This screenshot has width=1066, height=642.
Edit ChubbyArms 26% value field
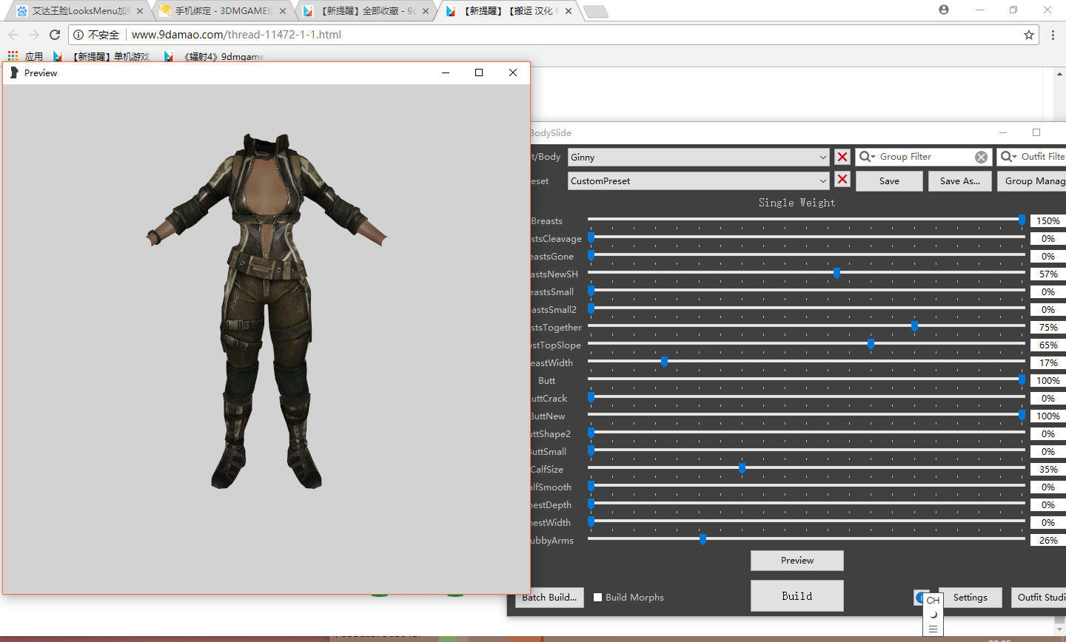coord(1048,540)
